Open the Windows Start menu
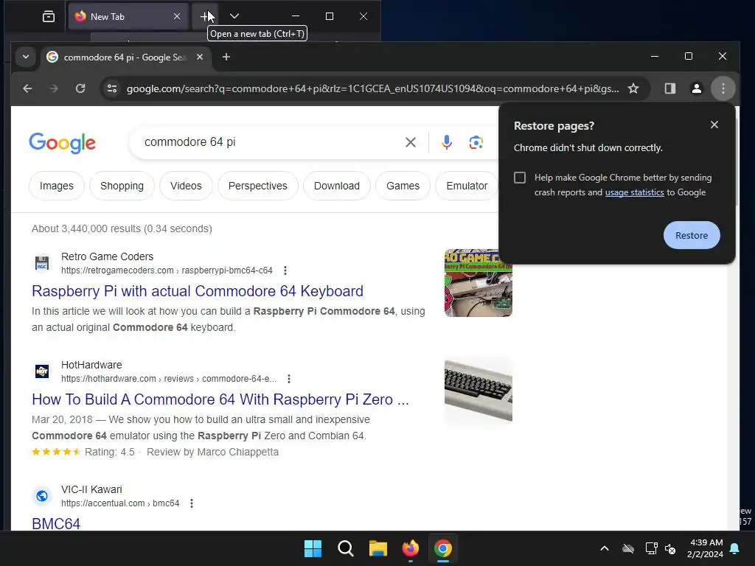 click(313, 548)
